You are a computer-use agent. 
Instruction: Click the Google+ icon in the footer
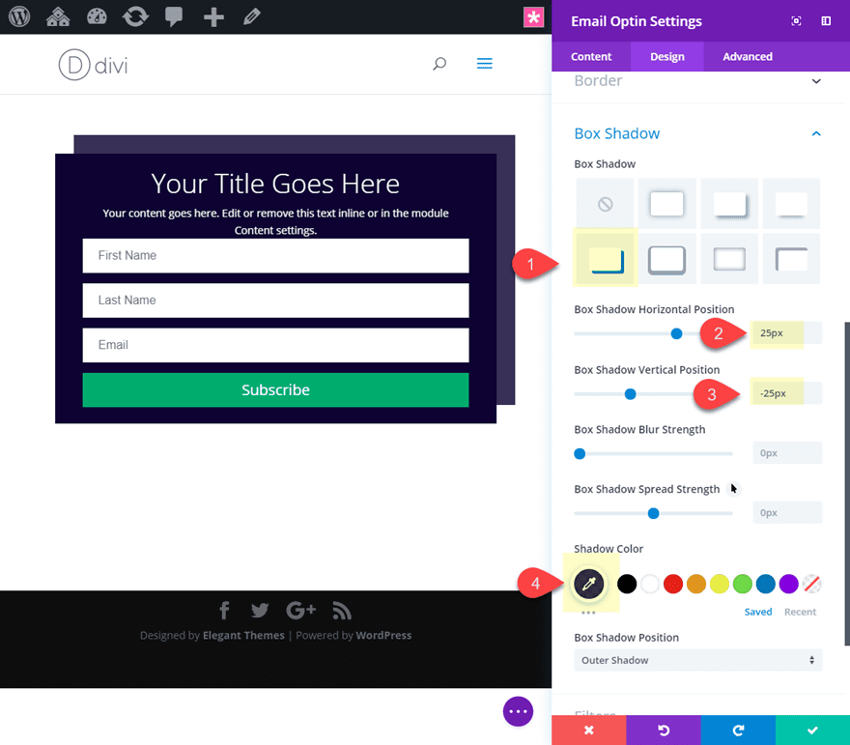[300, 611]
